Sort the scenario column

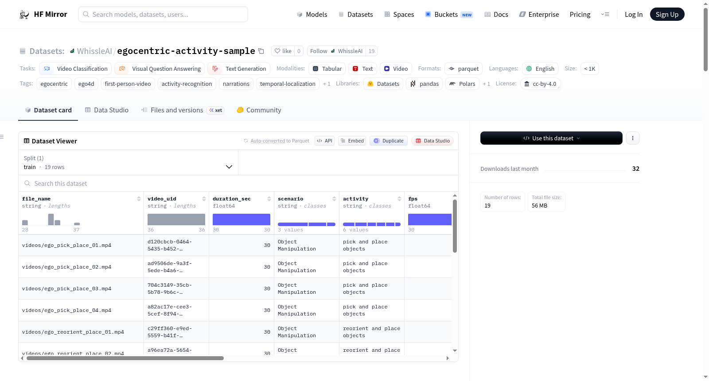click(334, 199)
